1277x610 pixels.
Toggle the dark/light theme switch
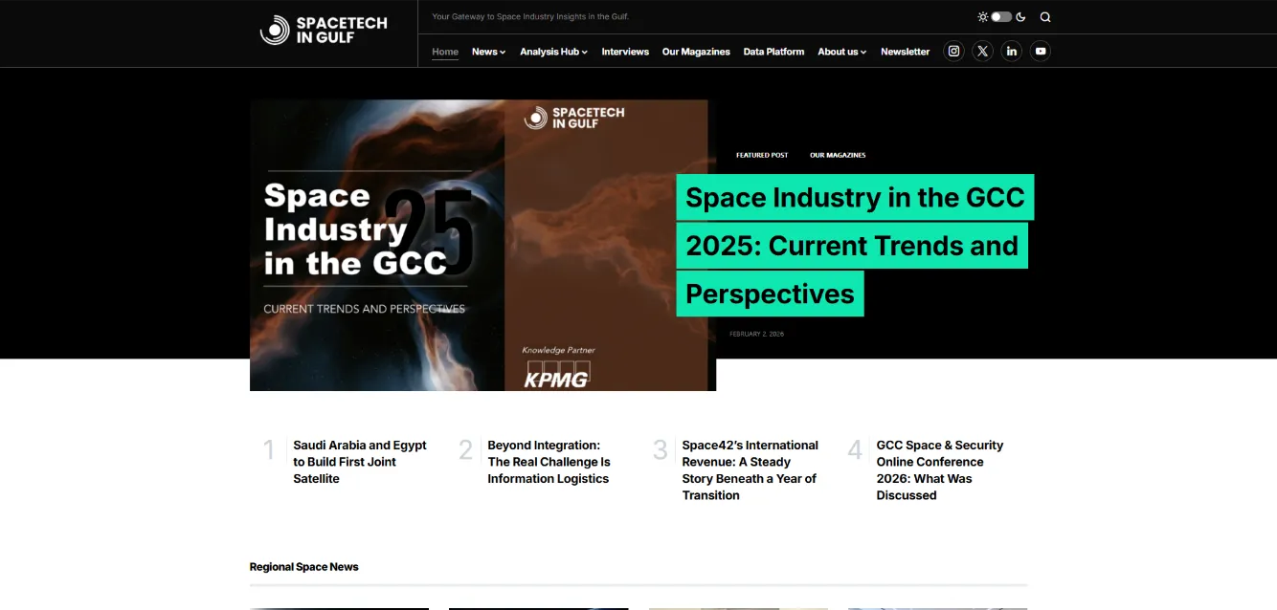[1001, 17]
